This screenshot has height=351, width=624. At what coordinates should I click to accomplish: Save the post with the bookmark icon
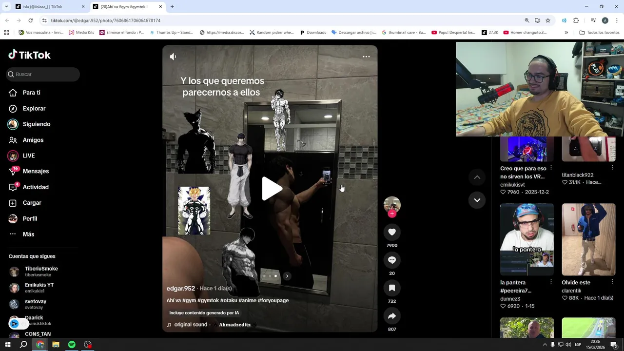pyautogui.click(x=392, y=288)
